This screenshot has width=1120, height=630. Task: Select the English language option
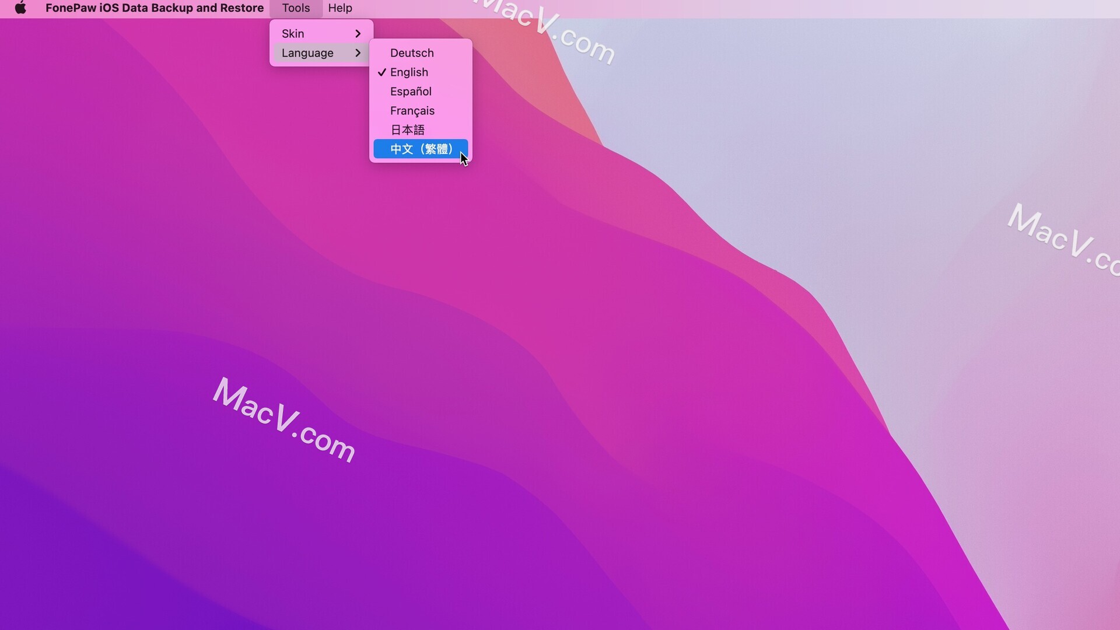[408, 72]
